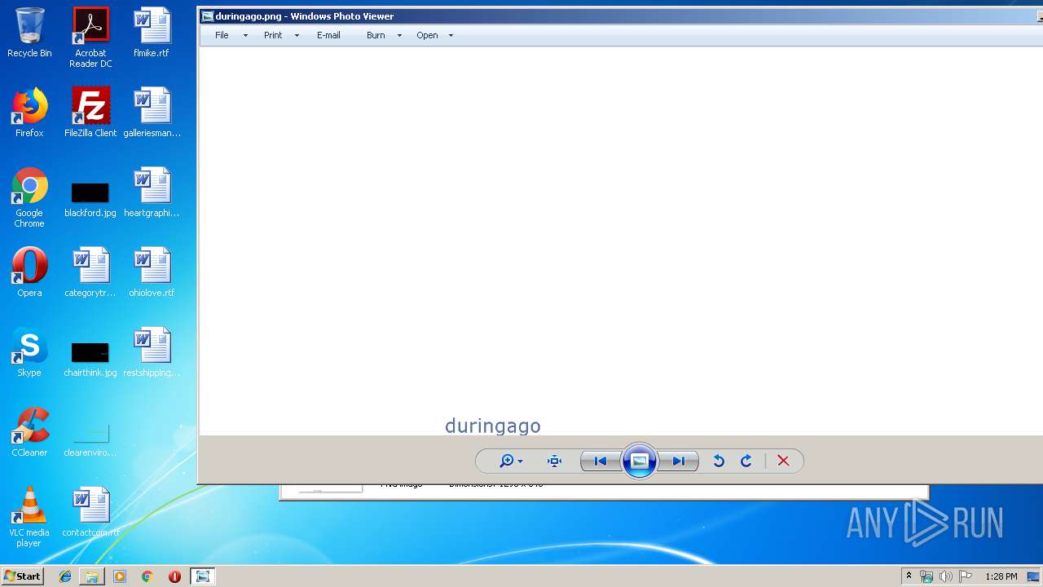Image resolution: width=1043 pixels, height=587 pixels.
Task: Open the Print menu
Action: tap(273, 35)
